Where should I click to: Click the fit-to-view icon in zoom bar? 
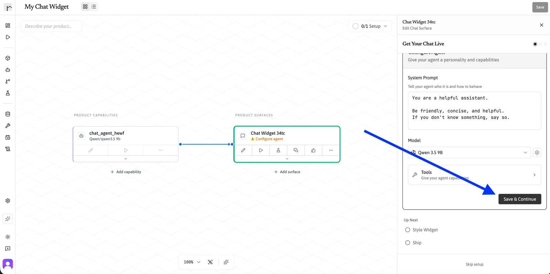210,262
